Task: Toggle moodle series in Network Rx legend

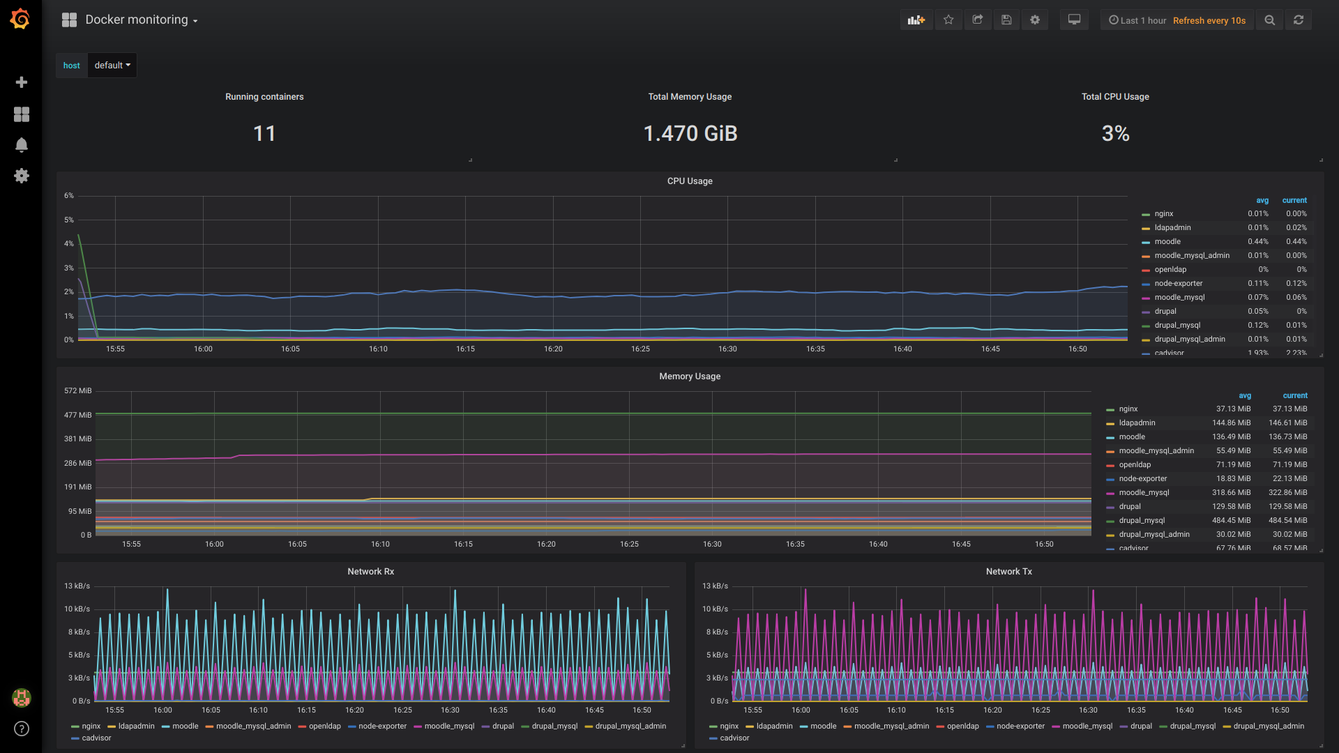Action: tap(186, 727)
